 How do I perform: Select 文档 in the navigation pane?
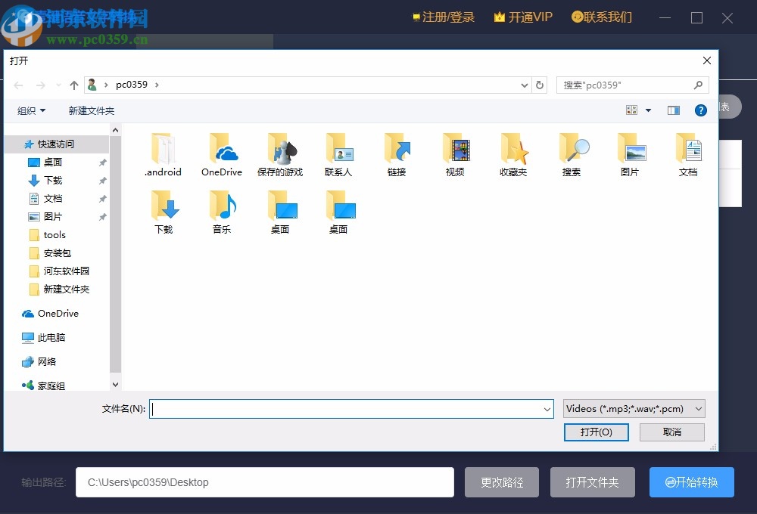tap(53, 198)
